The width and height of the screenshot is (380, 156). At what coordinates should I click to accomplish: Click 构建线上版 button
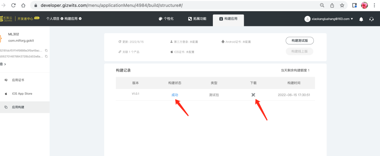[x=299, y=51]
